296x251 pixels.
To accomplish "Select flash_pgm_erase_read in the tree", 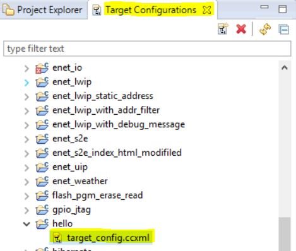I will pyautogui.click(x=97, y=196).
